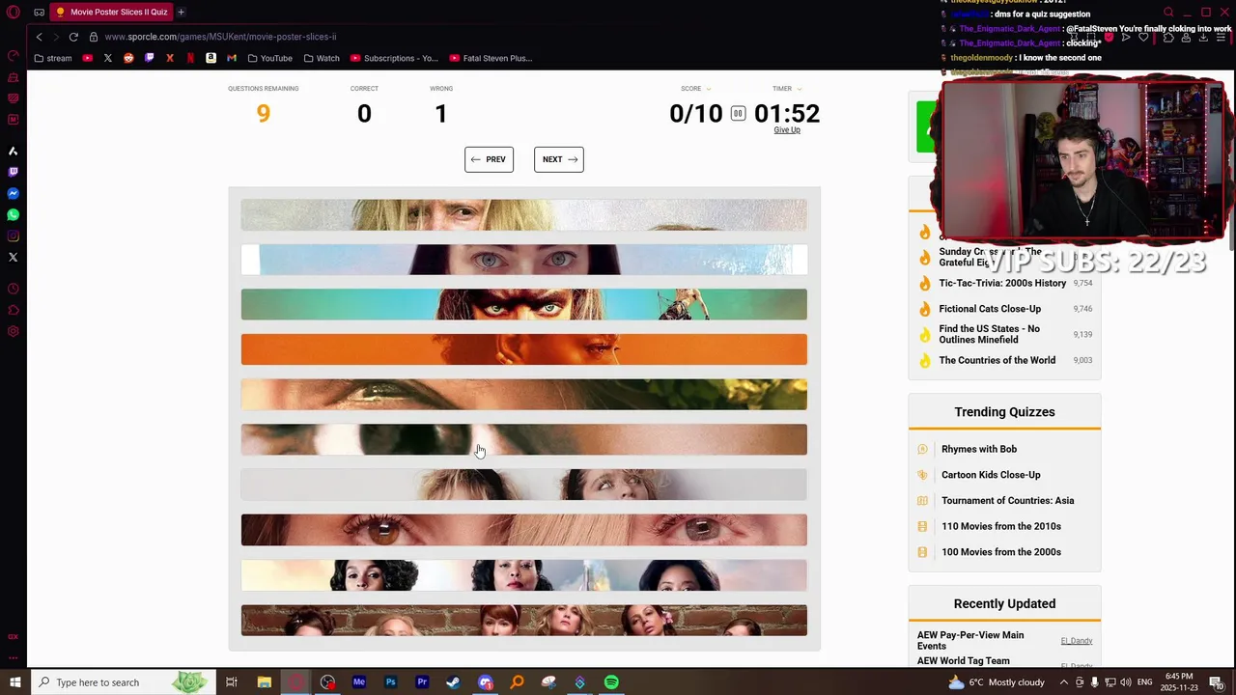Screen dimensions: 1236x695
Task: Open Premiere Pro from the taskbar
Action: click(x=422, y=682)
